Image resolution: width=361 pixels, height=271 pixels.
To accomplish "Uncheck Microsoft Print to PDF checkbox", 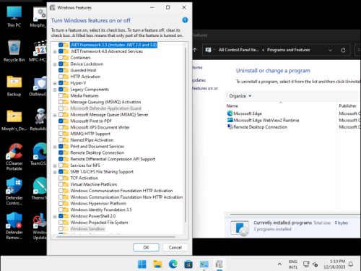I will 61,121.
